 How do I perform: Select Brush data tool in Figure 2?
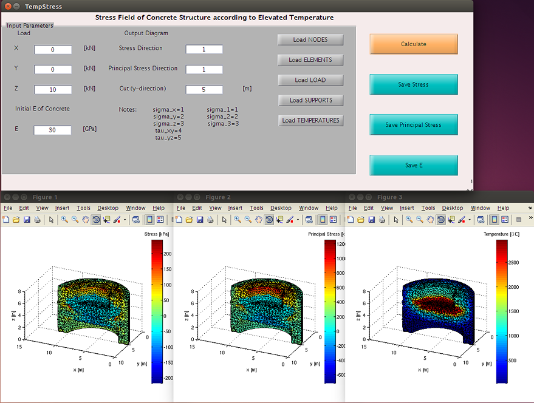pyautogui.click(x=290, y=220)
